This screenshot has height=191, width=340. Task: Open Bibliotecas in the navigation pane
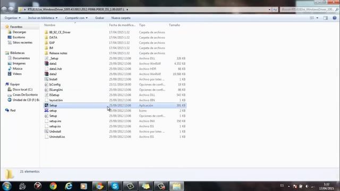tap(18, 53)
